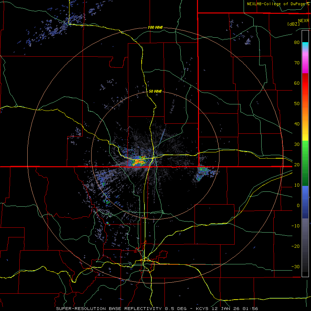Click the positive 20 value on the dBZ scale

click(x=297, y=164)
